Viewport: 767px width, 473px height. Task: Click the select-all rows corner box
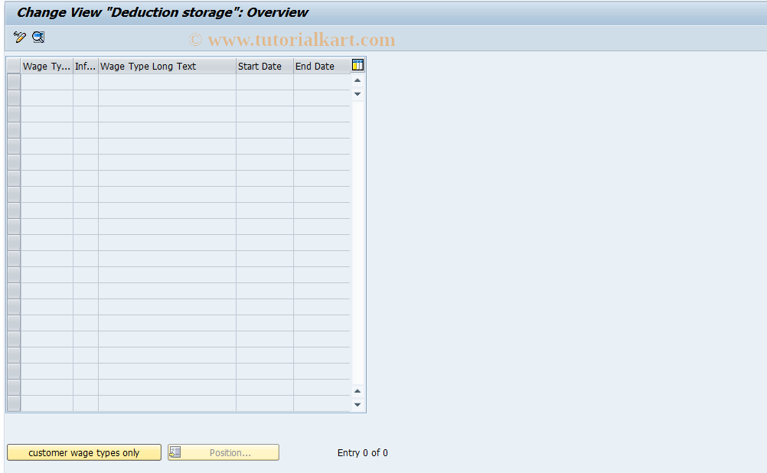pyautogui.click(x=14, y=66)
